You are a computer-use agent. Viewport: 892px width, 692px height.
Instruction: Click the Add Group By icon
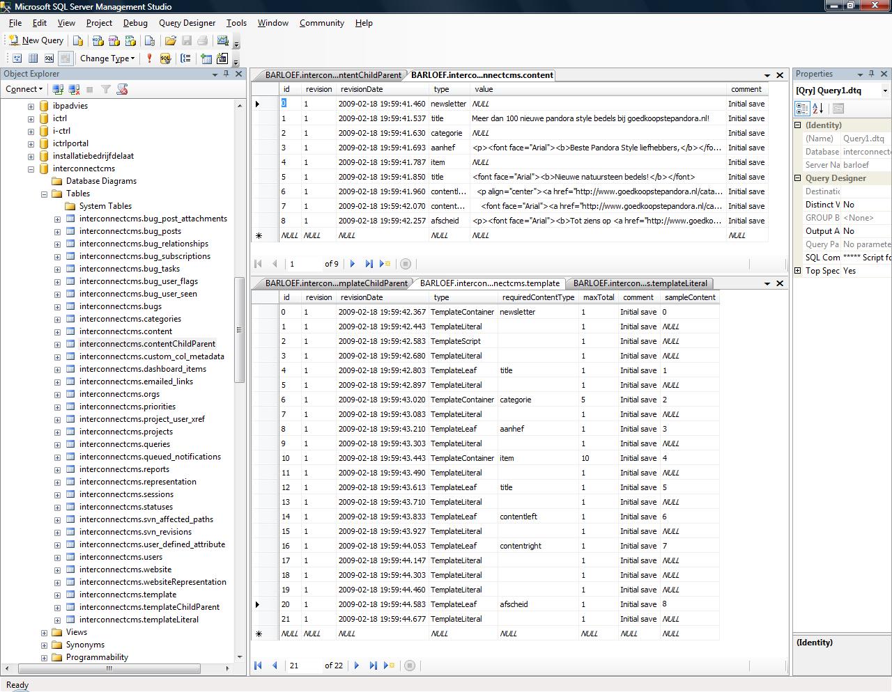[185, 58]
